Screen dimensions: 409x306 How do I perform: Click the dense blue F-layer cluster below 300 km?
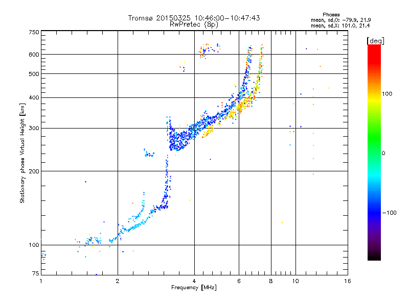[x=178, y=141]
